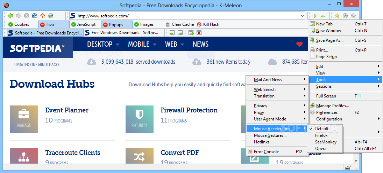This screenshot has height=173, width=383.
Task: Click the green Up triangle icon
Action: coord(323,16)
